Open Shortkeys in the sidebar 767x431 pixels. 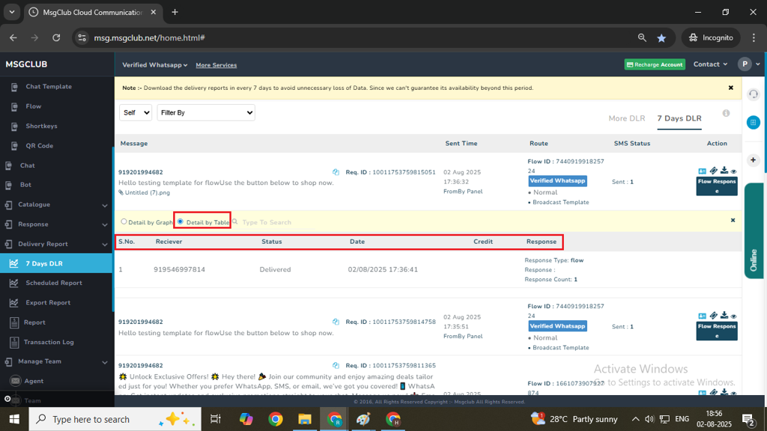coord(42,126)
